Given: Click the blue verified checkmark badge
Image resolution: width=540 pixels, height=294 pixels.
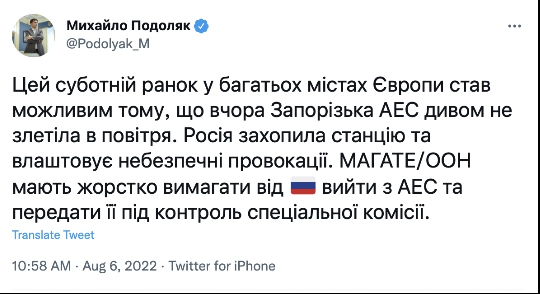Looking at the screenshot, I should (x=201, y=26).
